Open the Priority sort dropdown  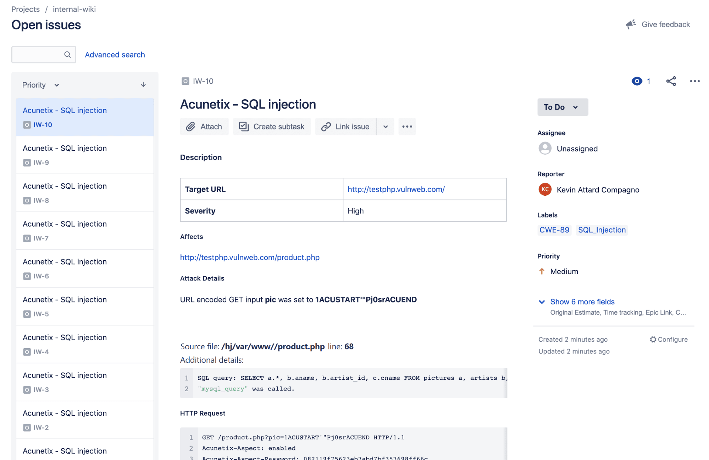point(40,85)
